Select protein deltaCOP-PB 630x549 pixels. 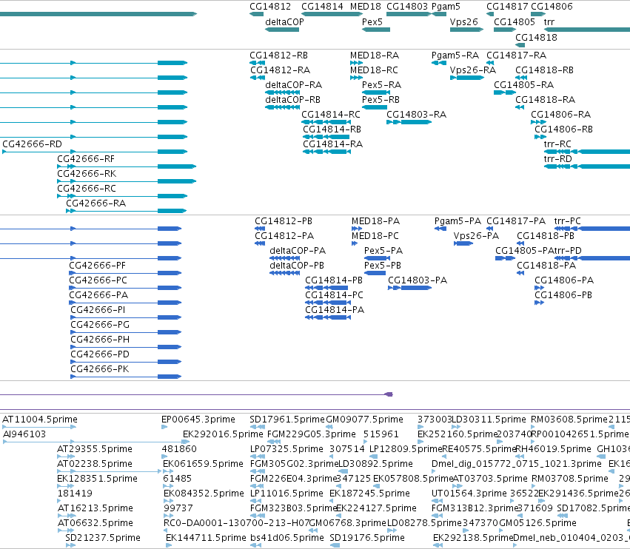click(297, 266)
